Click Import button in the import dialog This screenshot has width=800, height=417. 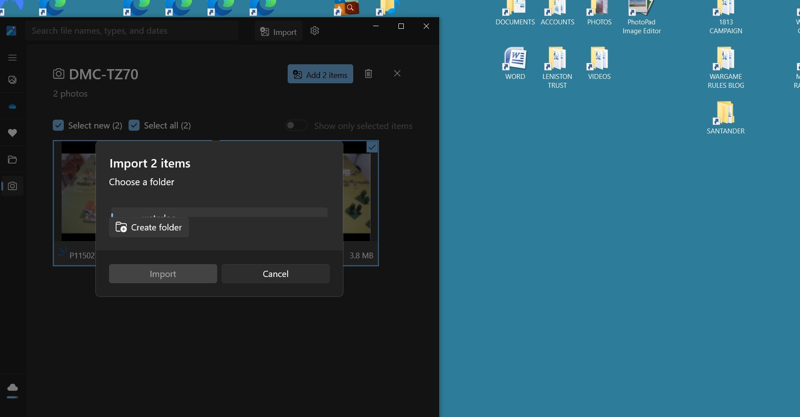(163, 274)
